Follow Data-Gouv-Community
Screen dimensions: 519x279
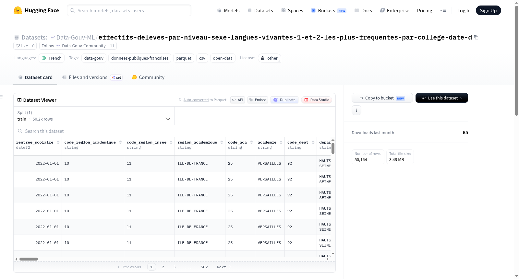73,46
